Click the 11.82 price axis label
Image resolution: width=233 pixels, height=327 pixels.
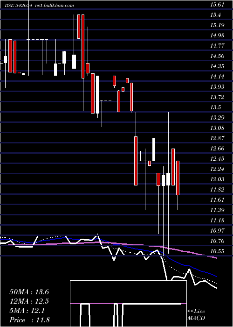[x=217, y=190]
